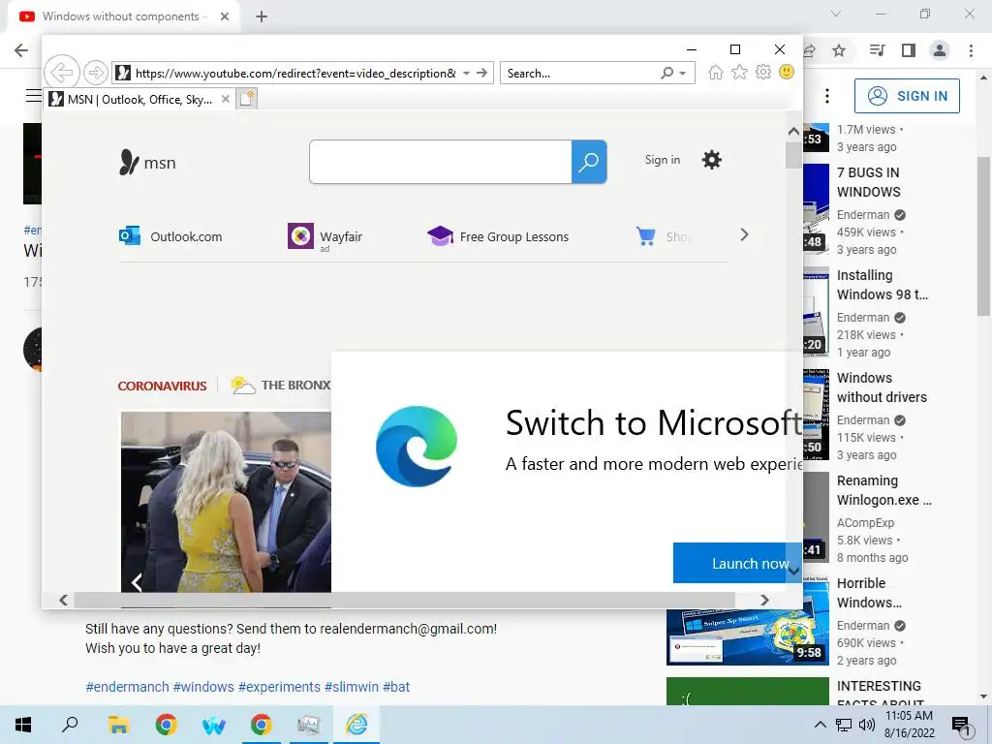Click IE vertical scrollbar up arrow

point(793,131)
